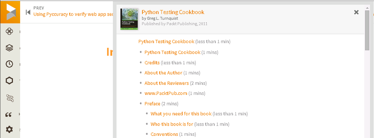The height and width of the screenshot is (138, 374).
Task: Click 'Published by Packt Publishing, 2011' text
Action: click(174, 24)
